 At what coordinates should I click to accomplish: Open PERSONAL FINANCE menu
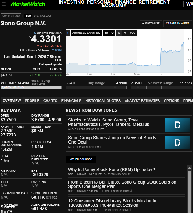(x=111, y=2)
